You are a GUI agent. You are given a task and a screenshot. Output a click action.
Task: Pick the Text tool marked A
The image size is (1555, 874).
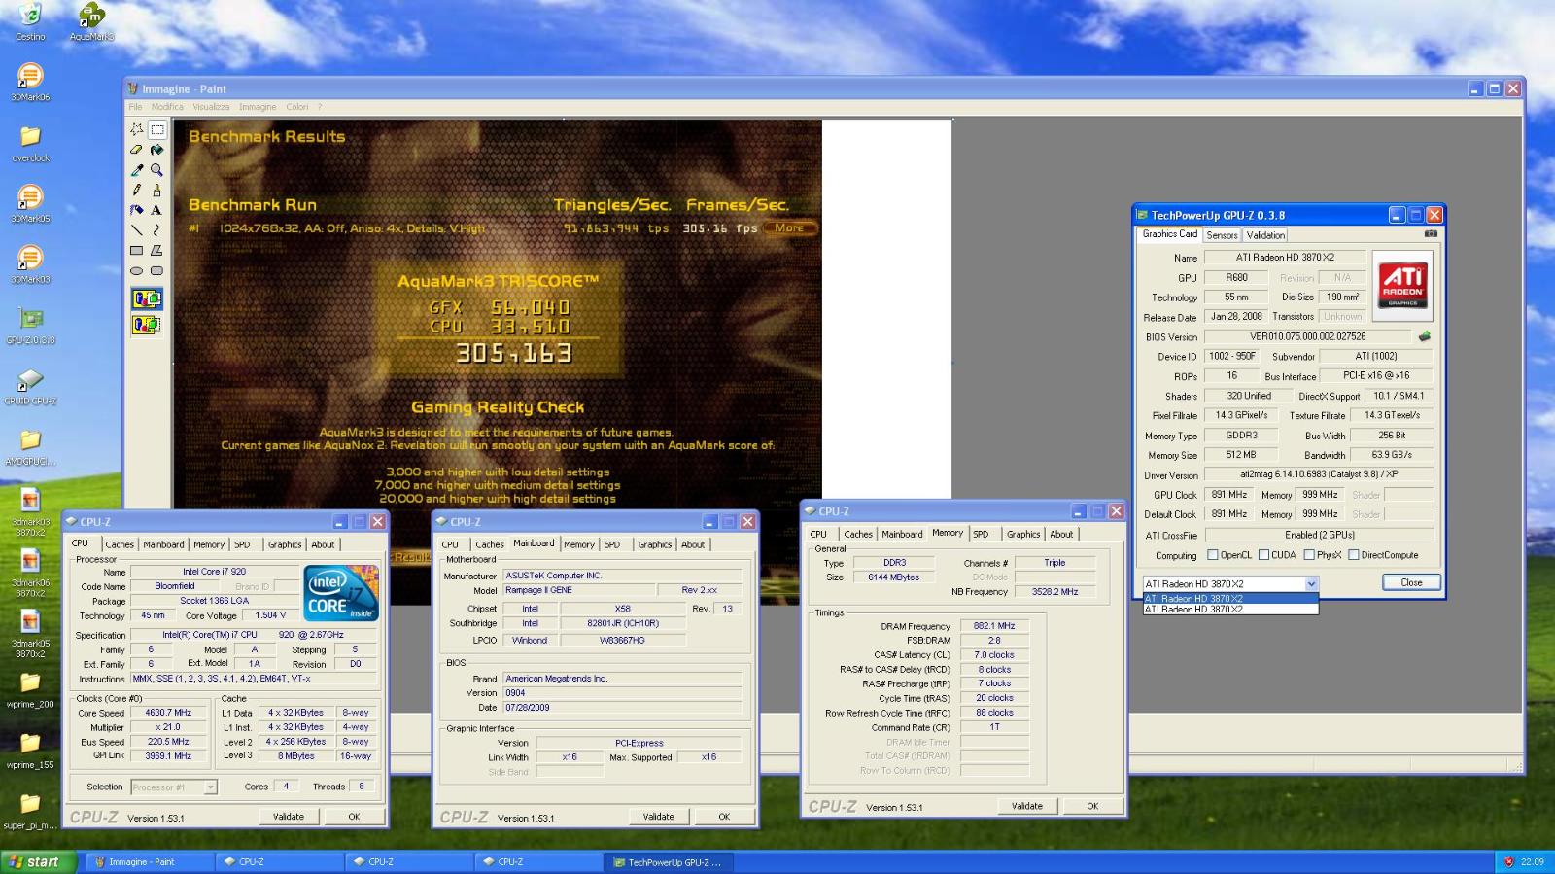156,210
